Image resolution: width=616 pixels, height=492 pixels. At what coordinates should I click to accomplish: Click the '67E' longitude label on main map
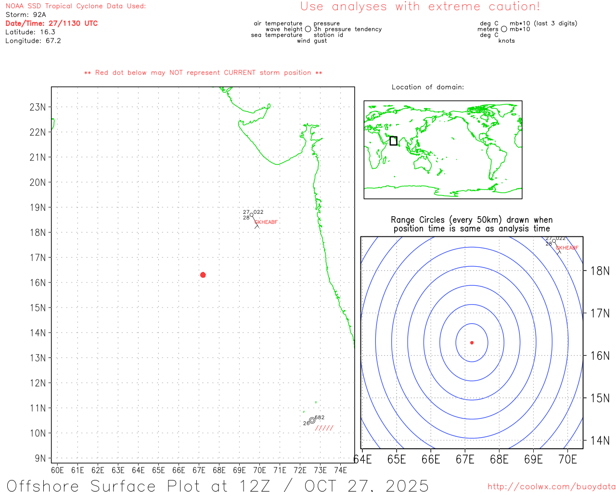(x=199, y=470)
